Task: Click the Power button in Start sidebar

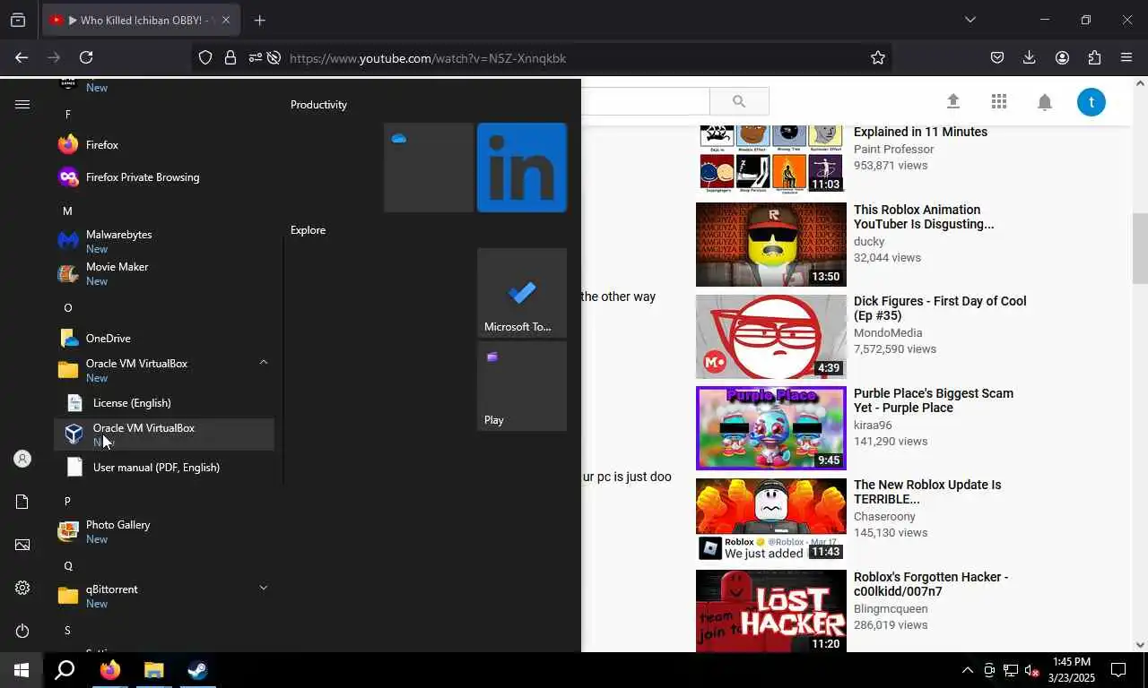Action: [x=22, y=631]
